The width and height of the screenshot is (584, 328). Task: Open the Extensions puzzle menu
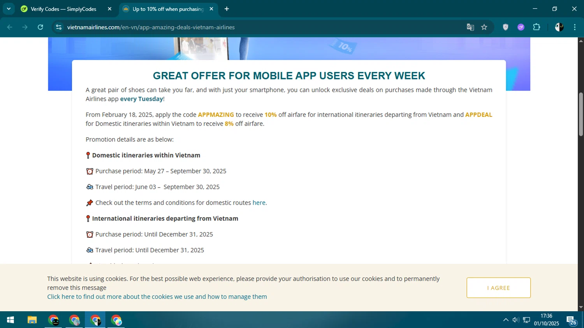[x=537, y=27]
